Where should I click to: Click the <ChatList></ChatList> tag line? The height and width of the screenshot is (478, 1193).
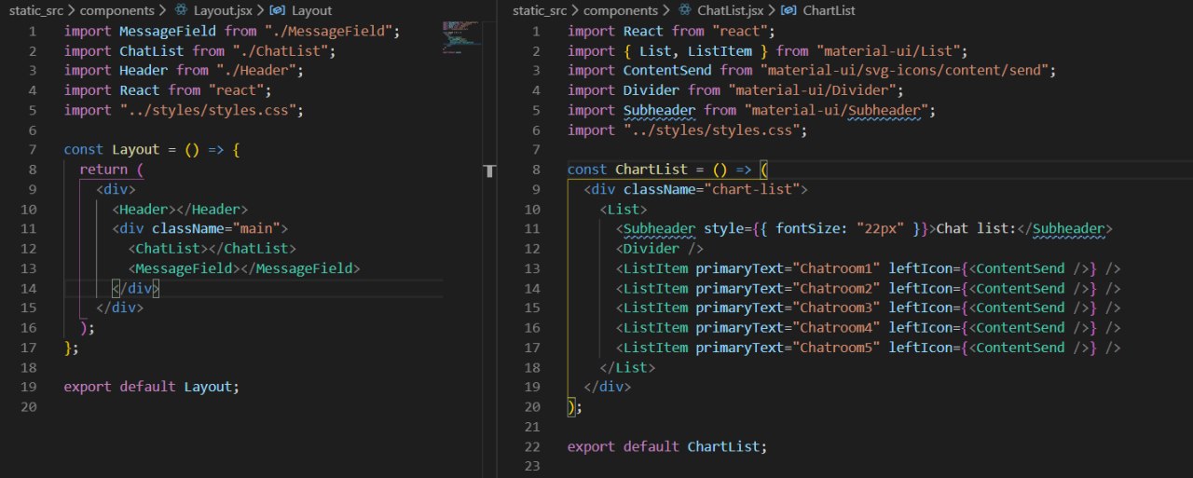point(212,248)
